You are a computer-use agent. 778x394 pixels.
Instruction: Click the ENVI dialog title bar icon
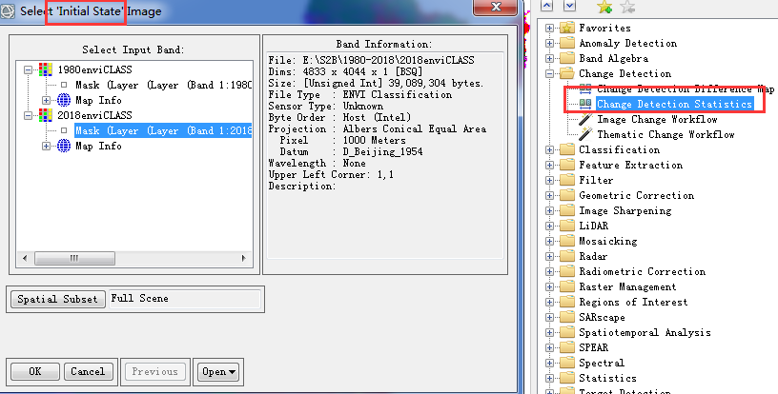pos(8,10)
